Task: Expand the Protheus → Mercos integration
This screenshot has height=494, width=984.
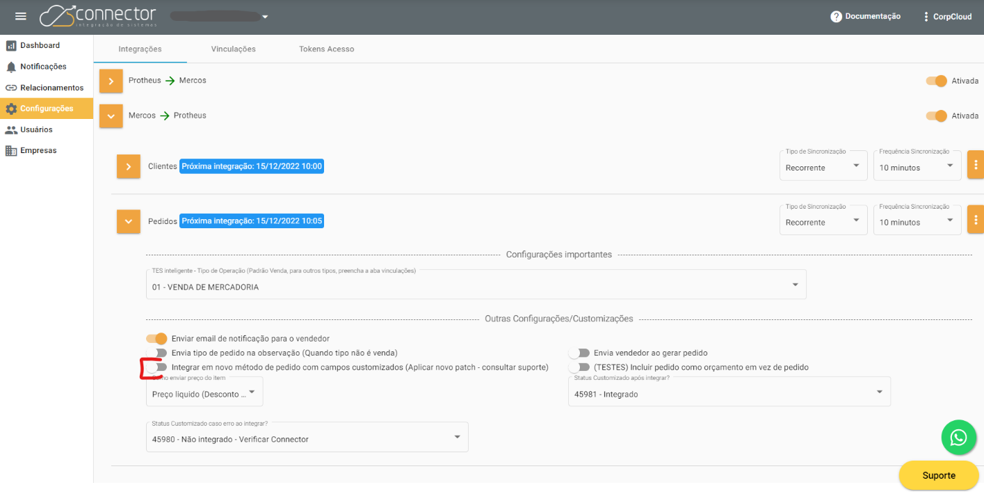Action: pos(111,81)
